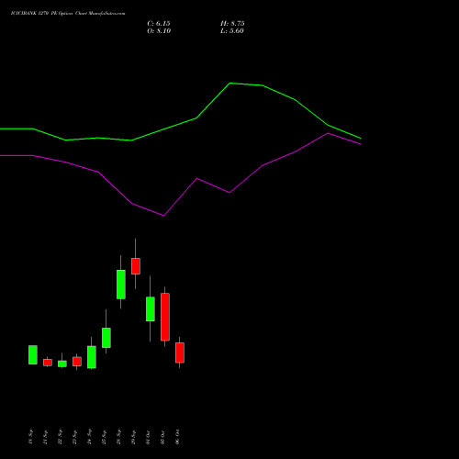Viewport: 459px width, 459px height.
Task: Select the "01 Oct" date axis label
Action: pos(148,437)
